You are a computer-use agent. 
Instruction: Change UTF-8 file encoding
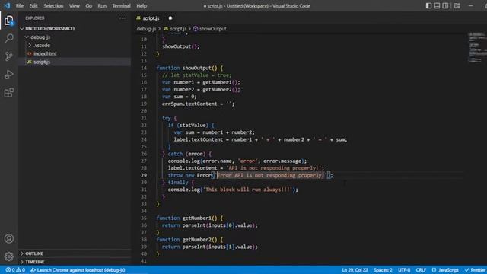(x=404, y=270)
